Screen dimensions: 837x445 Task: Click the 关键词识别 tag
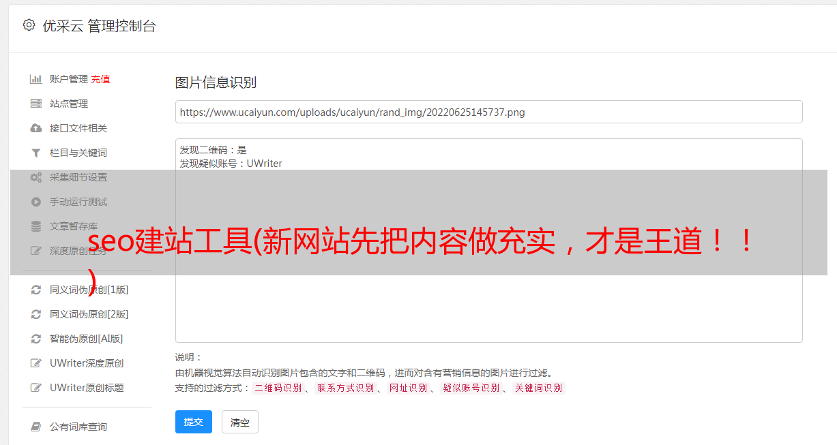539,388
